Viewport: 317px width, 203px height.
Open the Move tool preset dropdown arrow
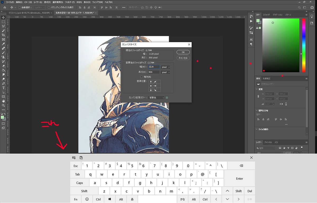15,7
